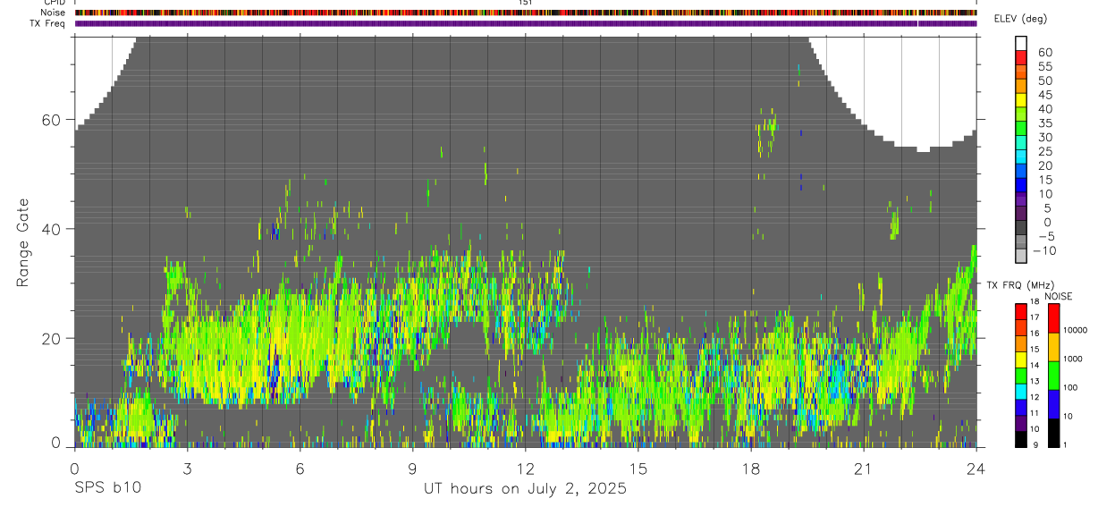The height and width of the screenshot is (507, 1098).
Task: Click the x-axis tick label '12'
Action: (525, 469)
